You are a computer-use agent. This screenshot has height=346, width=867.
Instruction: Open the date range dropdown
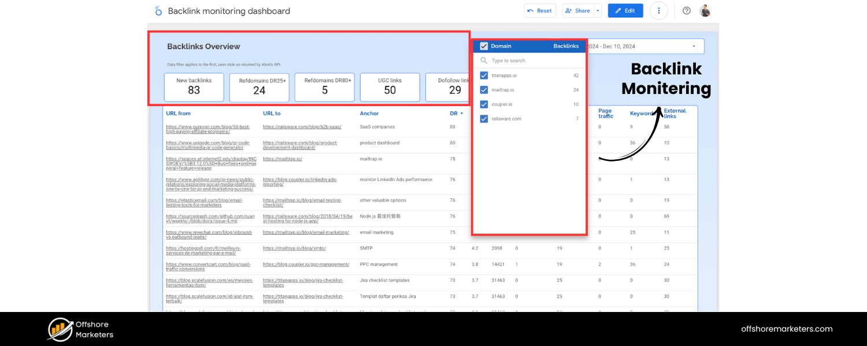(695, 46)
